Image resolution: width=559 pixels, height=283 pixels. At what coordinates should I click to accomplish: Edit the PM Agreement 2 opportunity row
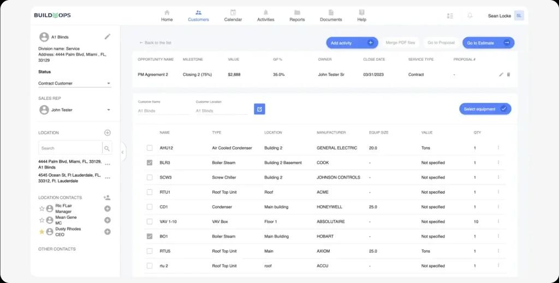pos(501,75)
